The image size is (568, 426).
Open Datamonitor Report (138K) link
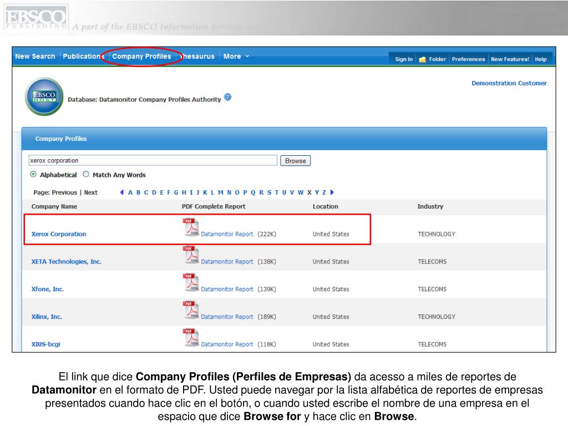point(227,262)
